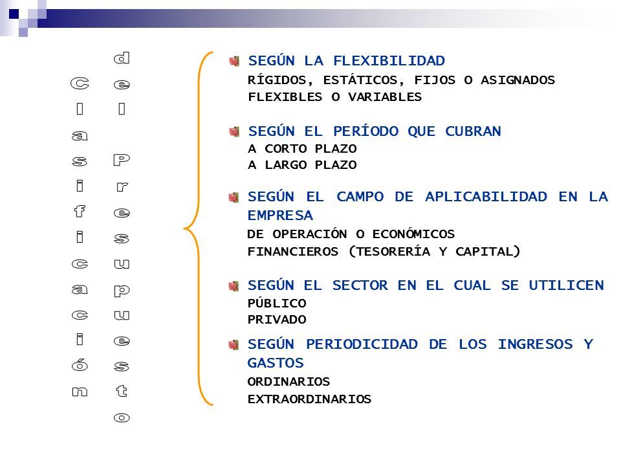Click the bullet icon beside SEGÚN EL PERÍODO
Viewport: 621px width, 466px height.
click(x=234, y=131)
